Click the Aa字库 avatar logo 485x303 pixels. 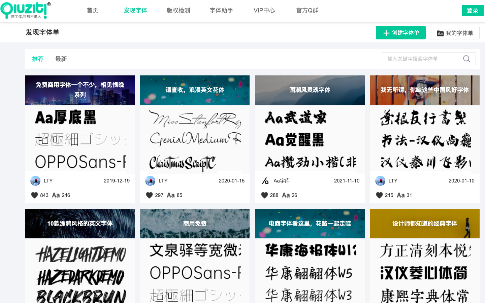265,181
